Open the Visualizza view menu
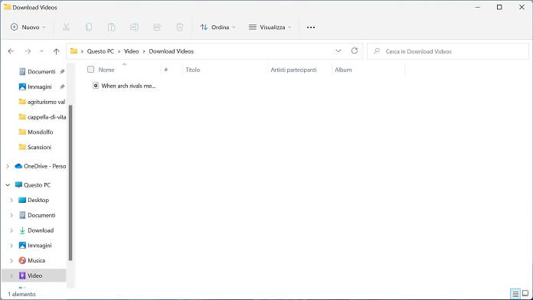533x300 pixels. click(270, 28)
